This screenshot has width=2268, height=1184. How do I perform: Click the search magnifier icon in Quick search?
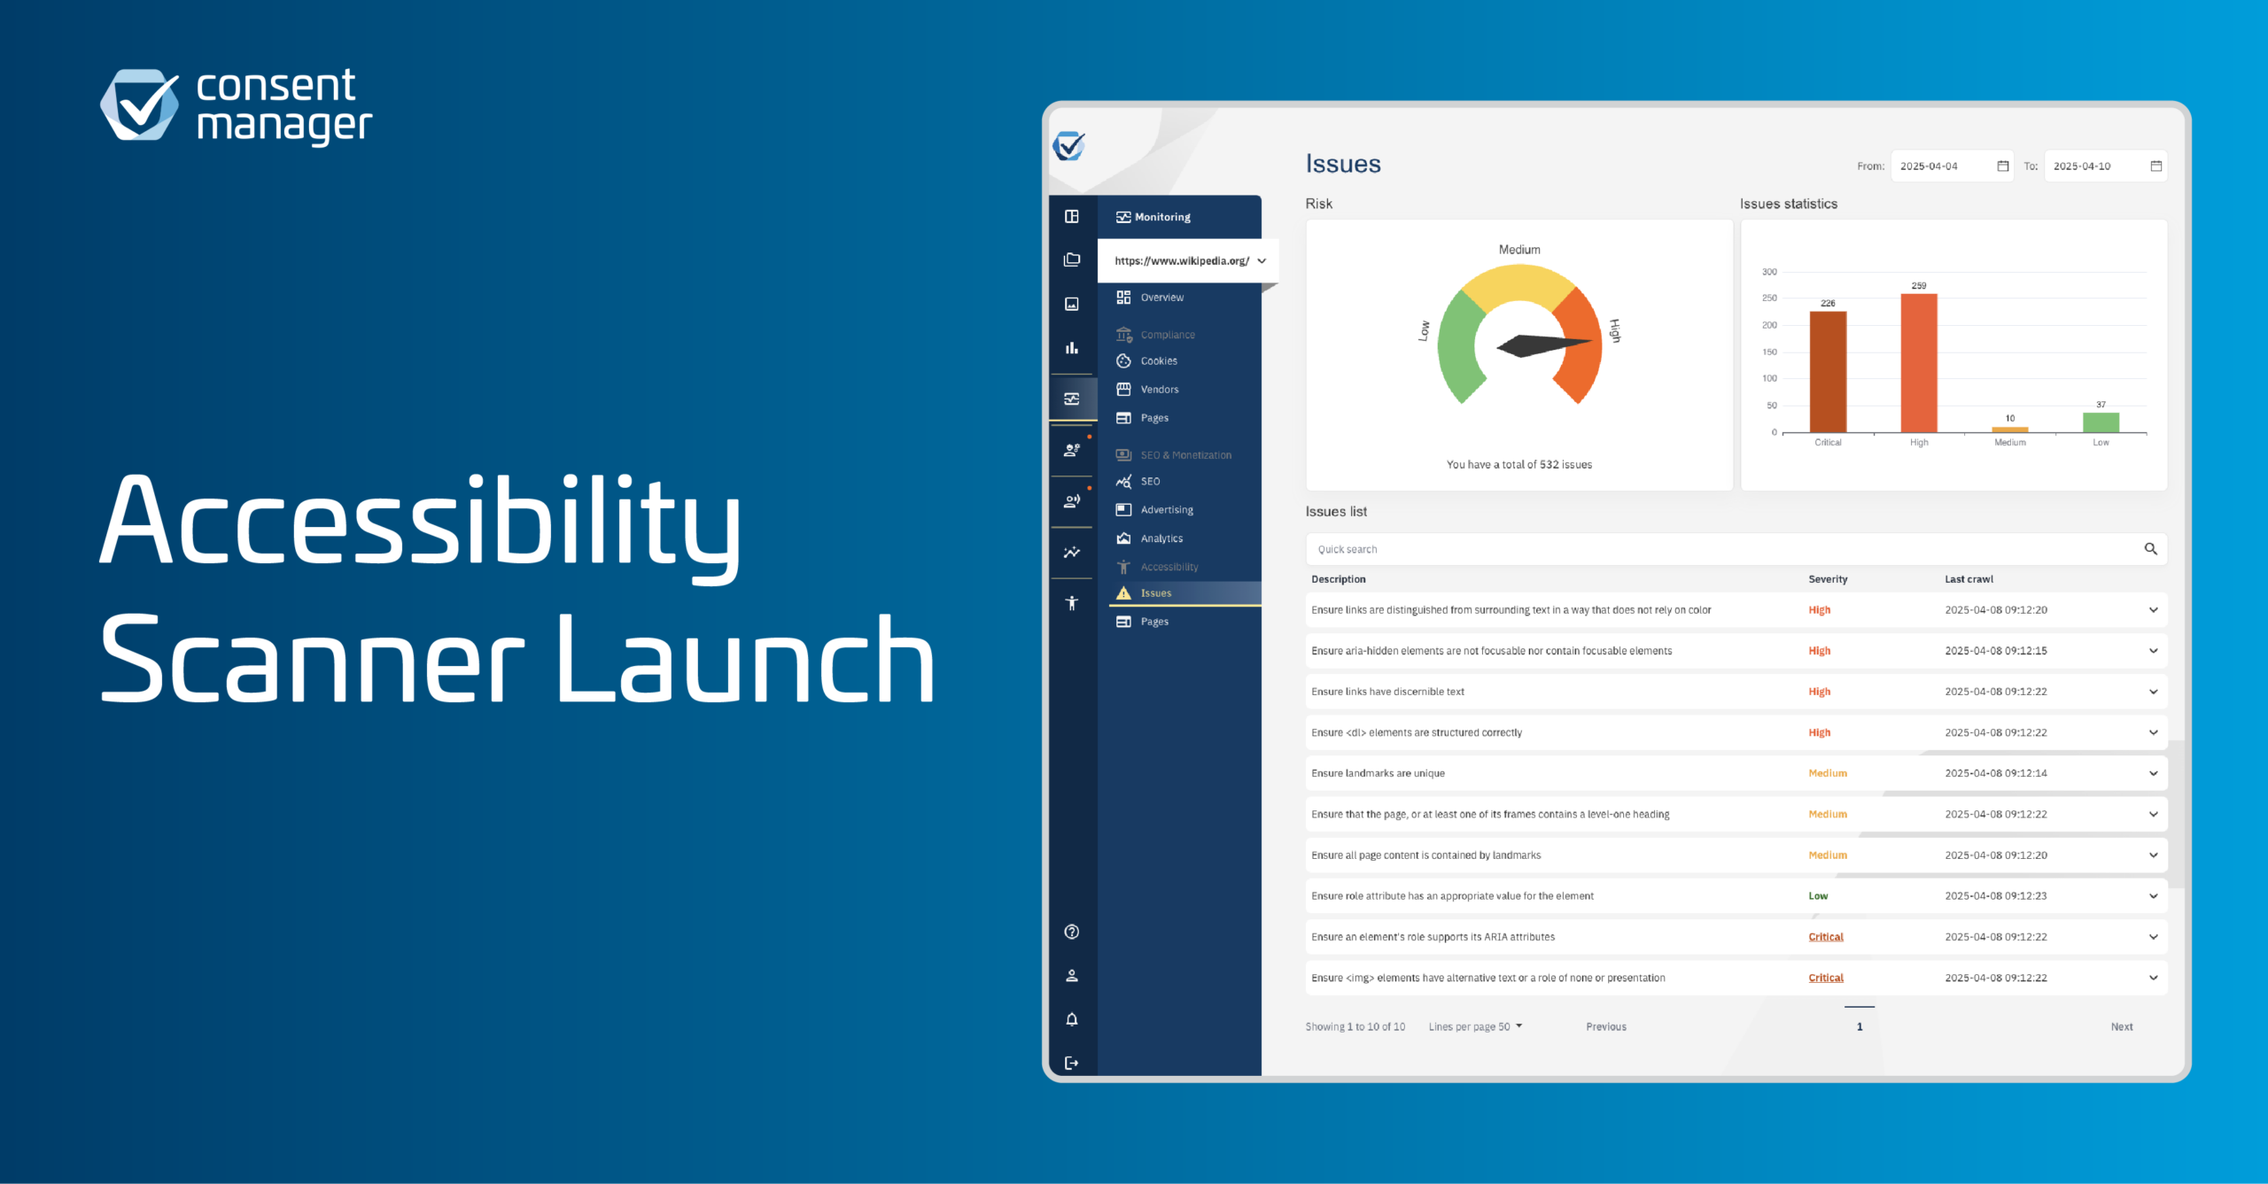point(2150,549)
